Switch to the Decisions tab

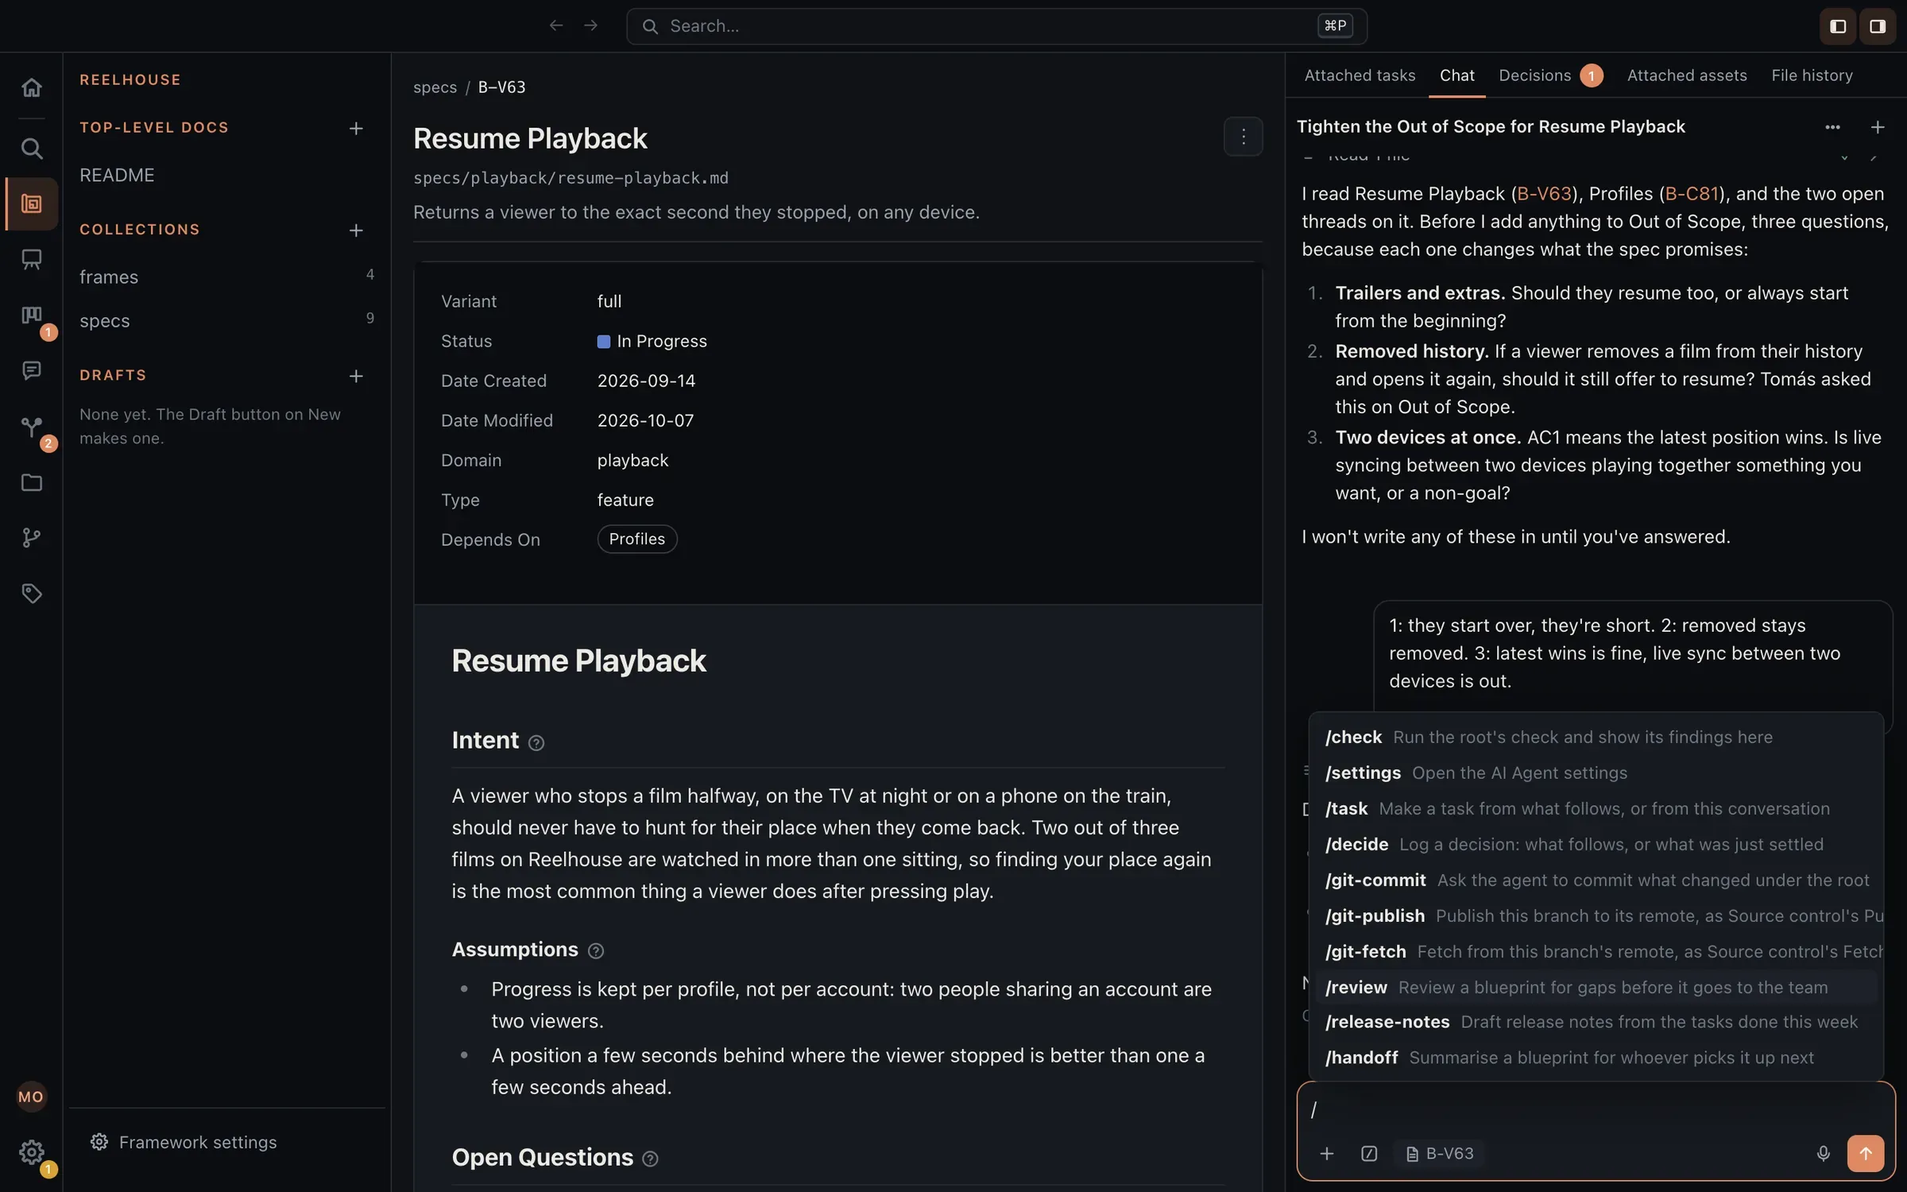point(1550,75)
